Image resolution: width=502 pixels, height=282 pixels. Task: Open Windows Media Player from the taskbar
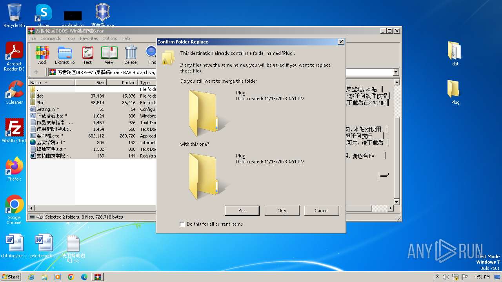click(58, 277)
